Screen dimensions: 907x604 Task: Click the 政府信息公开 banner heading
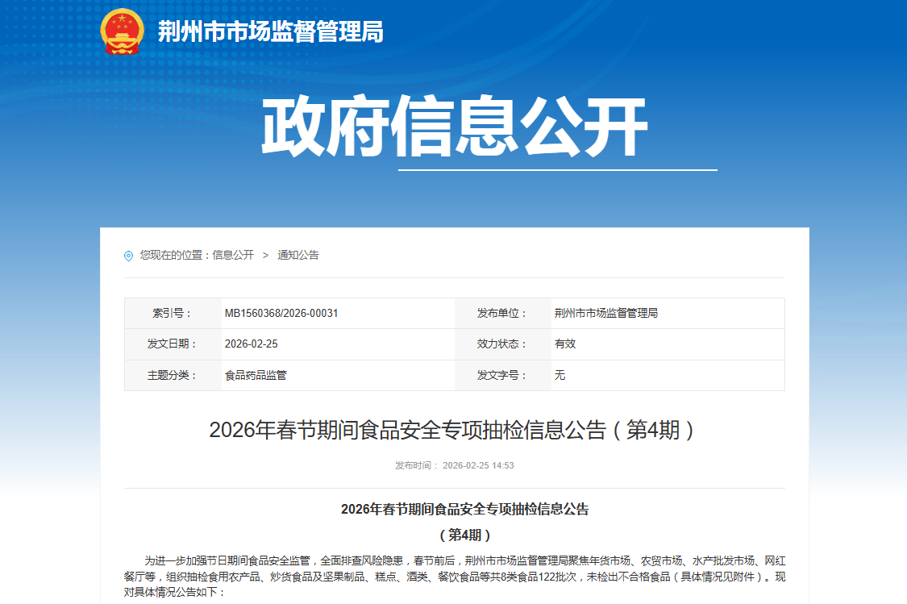[x=454, y=127]
